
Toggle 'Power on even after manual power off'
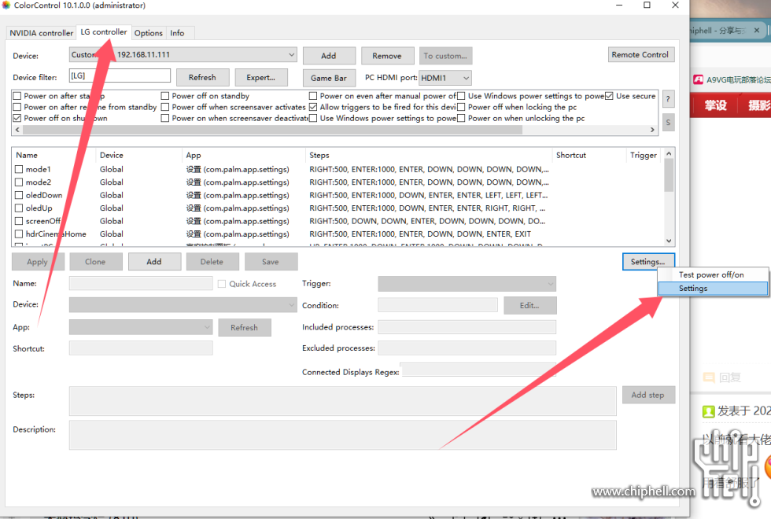coord(313,96)
